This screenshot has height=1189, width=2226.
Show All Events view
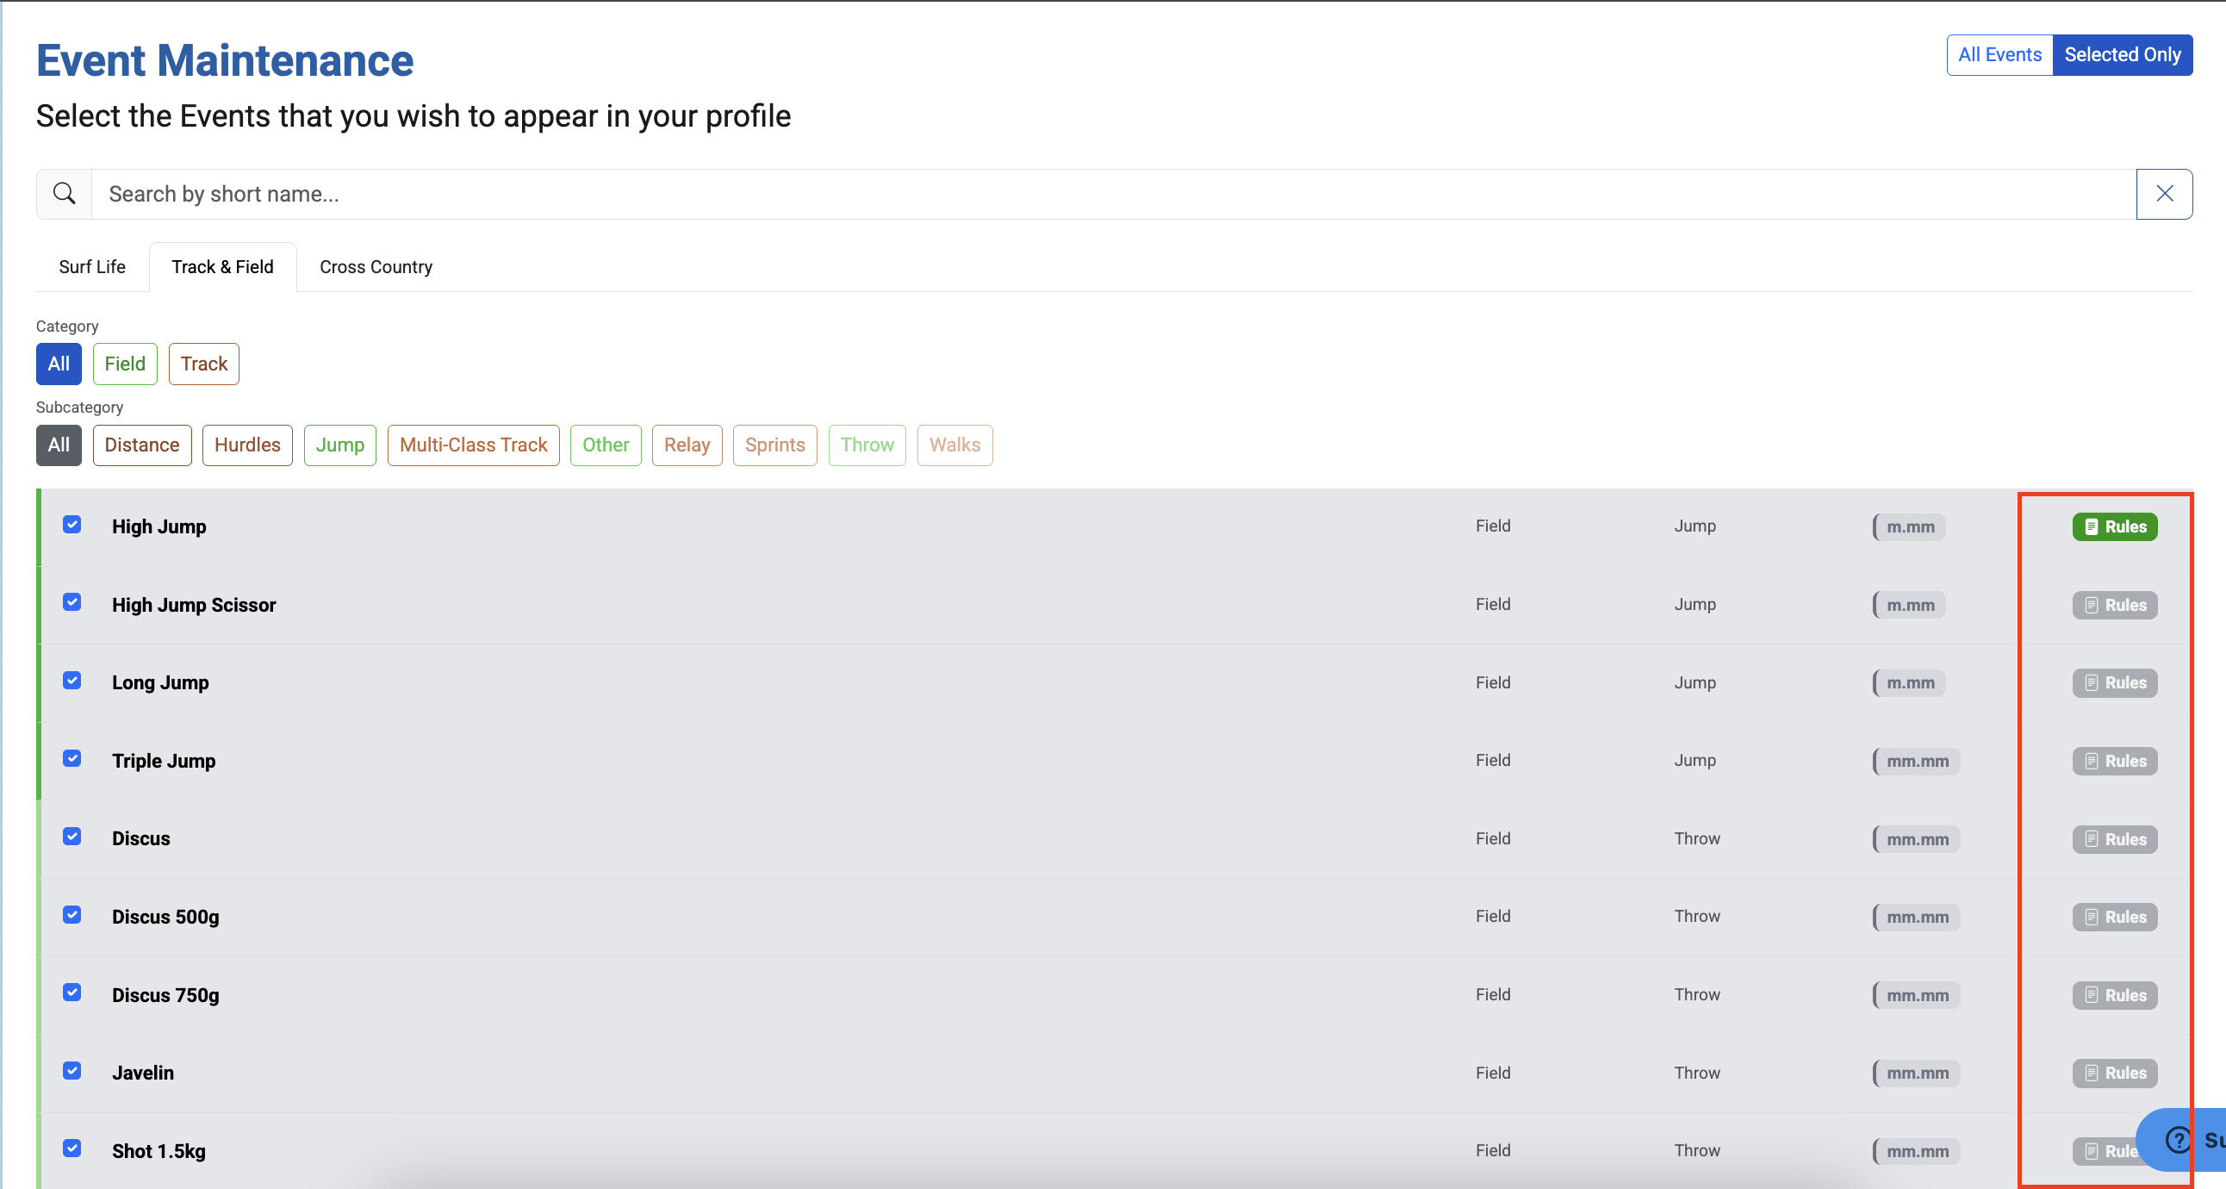[x=1999, y=54]
